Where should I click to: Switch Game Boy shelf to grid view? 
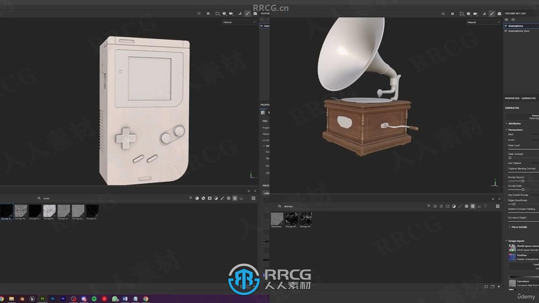(253, 198)
